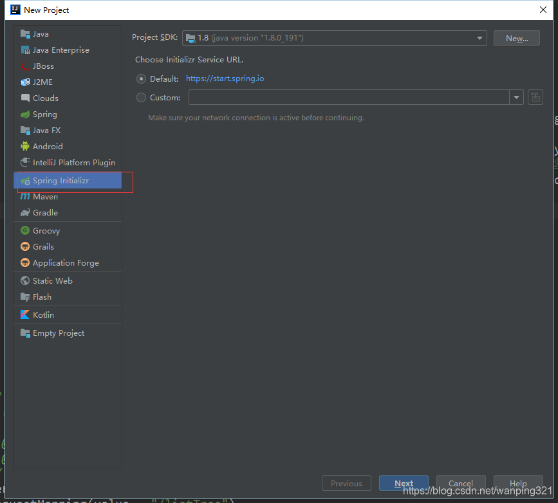Viewport: 558px width, 503px height.
Task: Click the J2ME icon
Action: 25,82
